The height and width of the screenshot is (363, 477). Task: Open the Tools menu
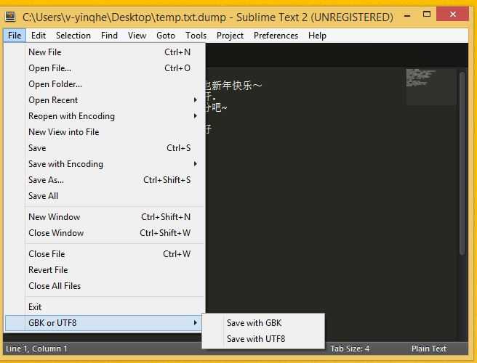coord(196,36)
